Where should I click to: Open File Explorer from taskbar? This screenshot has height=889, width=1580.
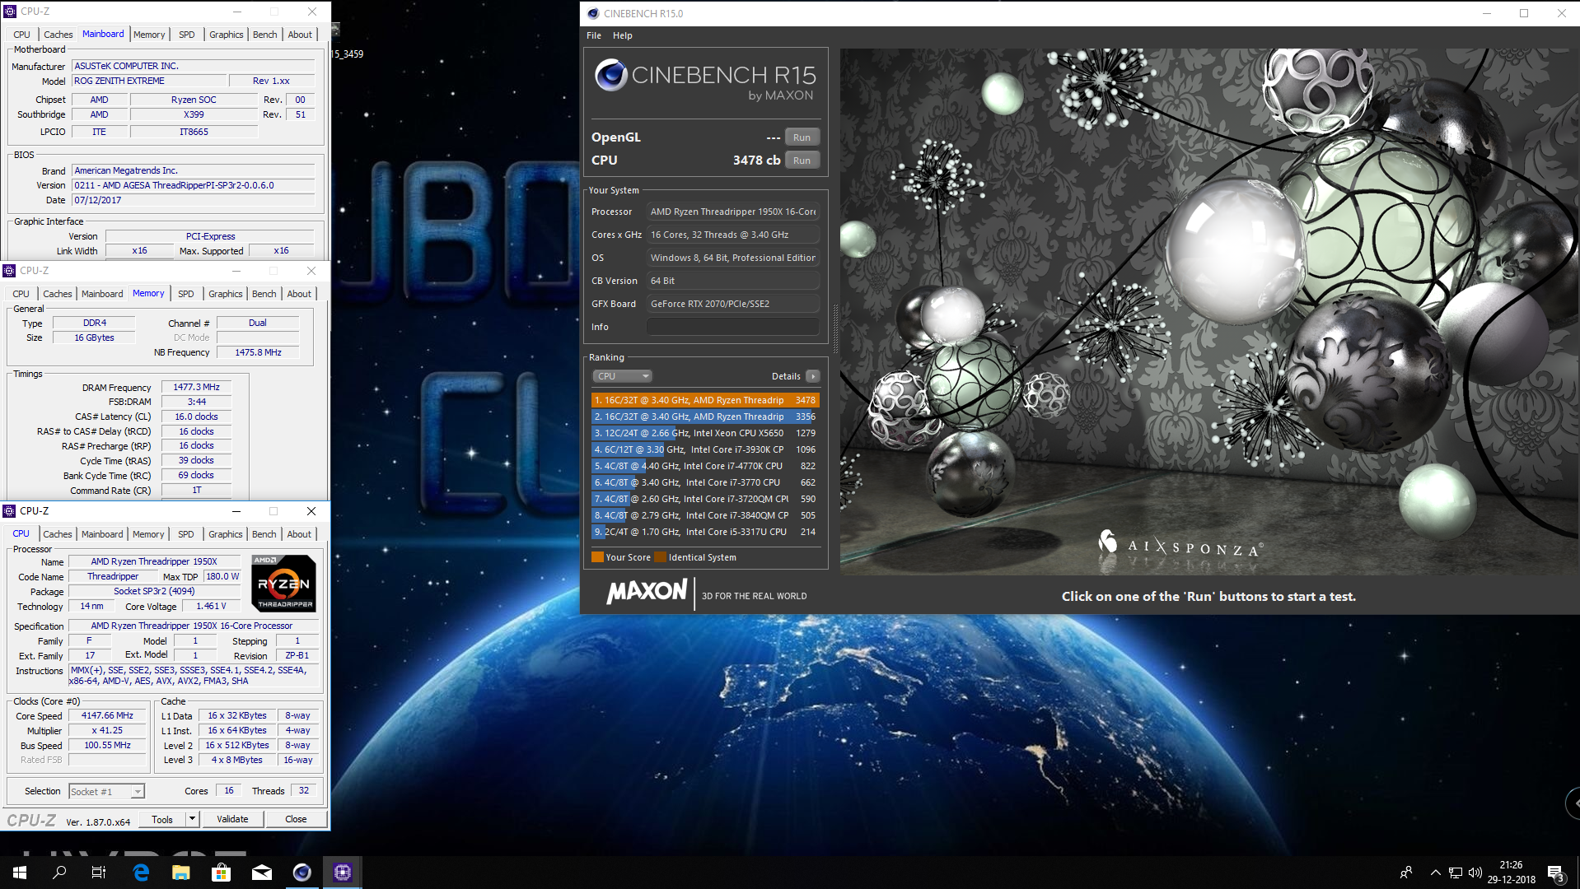(x=181, y=873)
